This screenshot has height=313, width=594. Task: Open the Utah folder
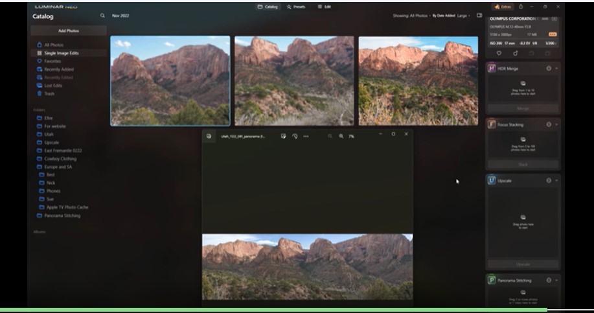[49, 135]
